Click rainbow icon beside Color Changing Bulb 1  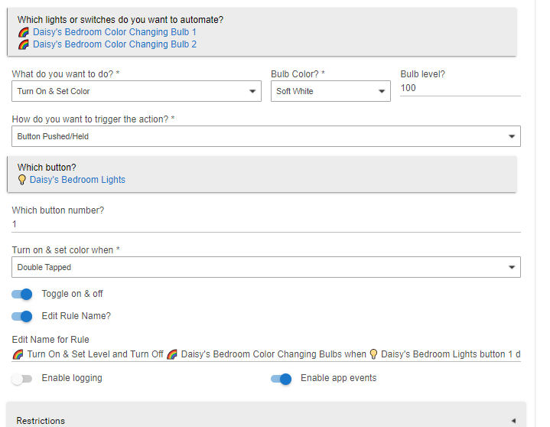pos(23,32)
